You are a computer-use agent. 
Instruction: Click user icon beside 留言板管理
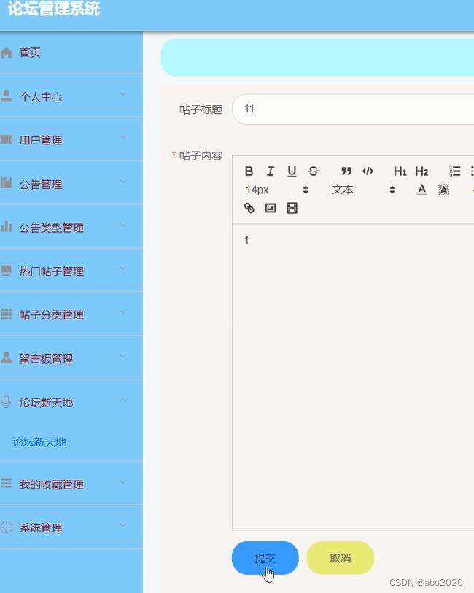[x=6, y=357]
